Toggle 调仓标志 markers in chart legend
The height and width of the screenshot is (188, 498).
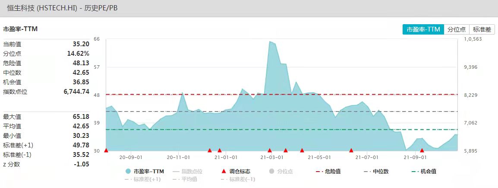pyautogui.click(x=236, y=172)
